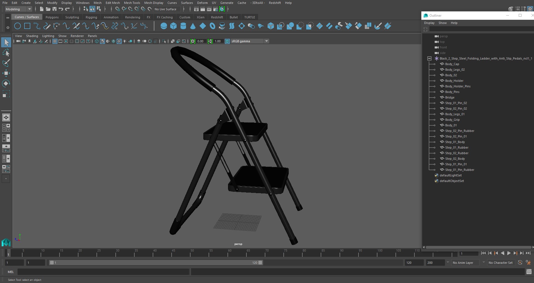This screenshot has width=534, height=283.
Task: Open the No Character Set dropdown
Action: click(501, 262)
